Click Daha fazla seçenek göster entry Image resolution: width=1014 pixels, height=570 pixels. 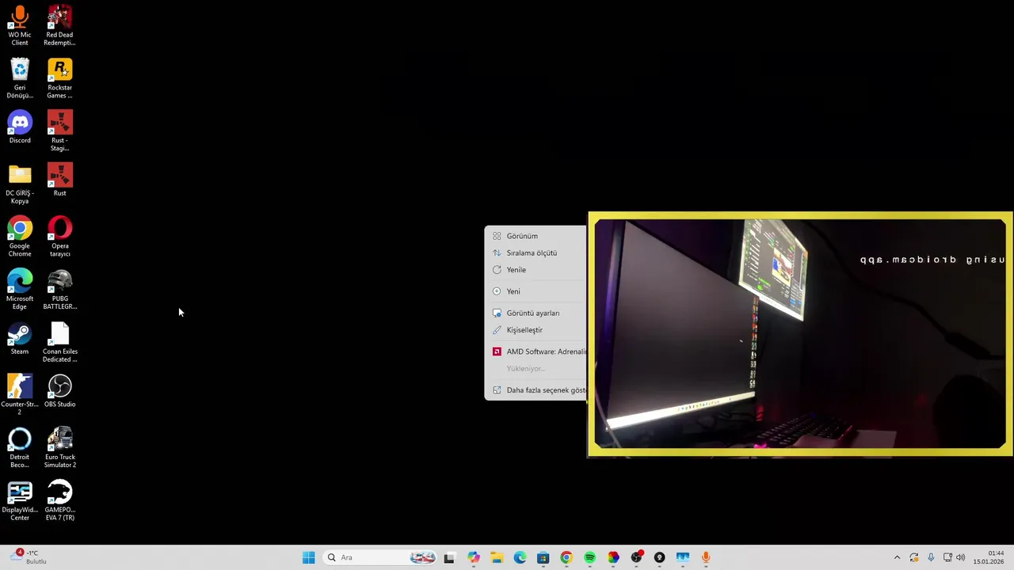tap(536, 390)
